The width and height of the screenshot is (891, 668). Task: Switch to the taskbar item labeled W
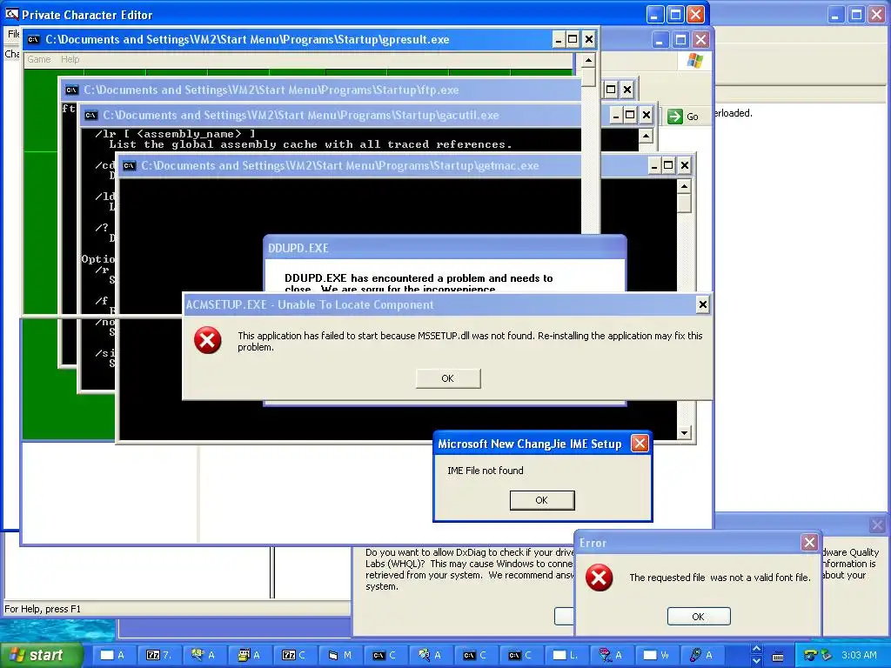tap(656, 655)
